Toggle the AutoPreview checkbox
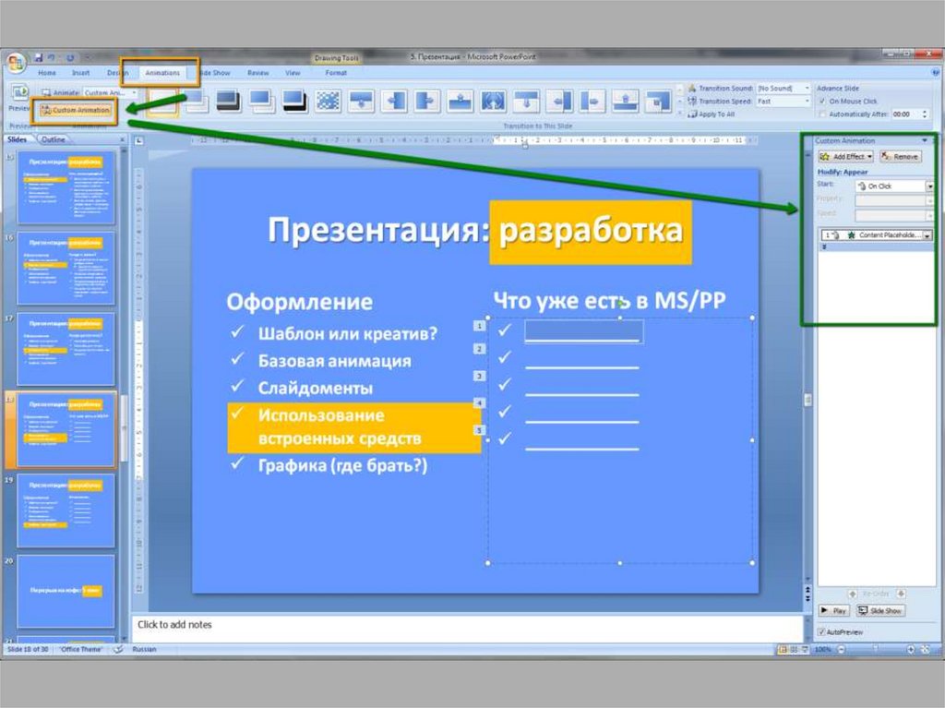Image resolution: width=945 pixels, height=708 pixels. pos(821,632)
